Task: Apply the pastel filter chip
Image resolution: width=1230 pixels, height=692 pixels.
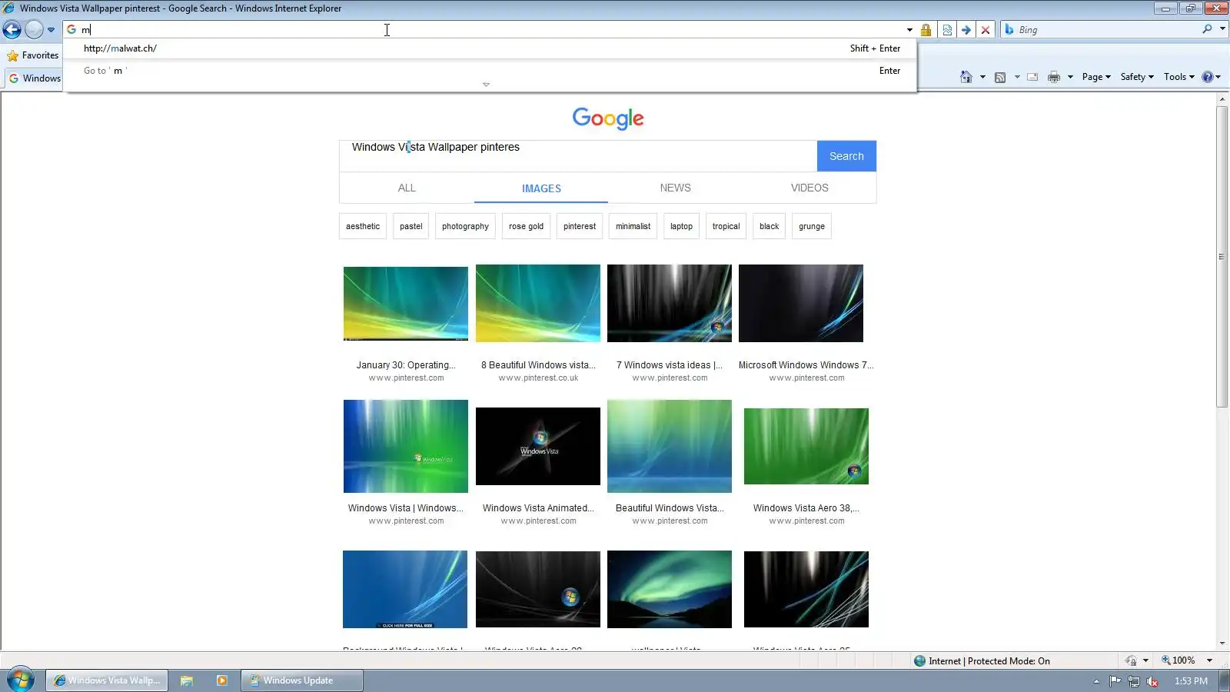Action: click(x=411, y=226)
